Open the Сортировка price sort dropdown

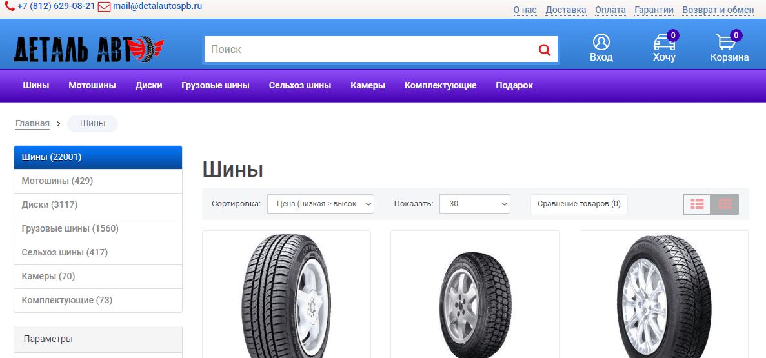[321, 204]
